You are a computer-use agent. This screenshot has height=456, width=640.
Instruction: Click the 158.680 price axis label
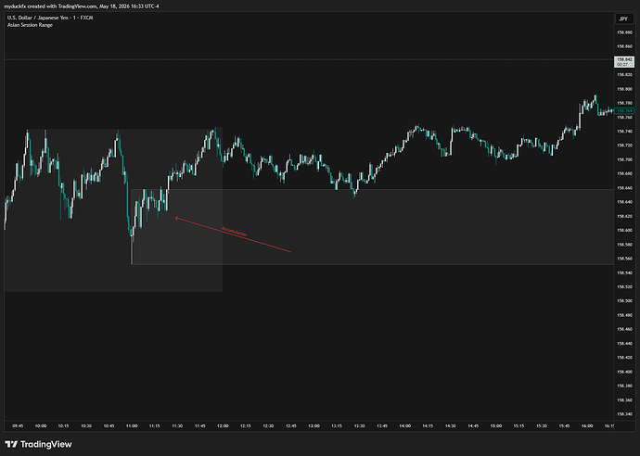tap(624, 173)
